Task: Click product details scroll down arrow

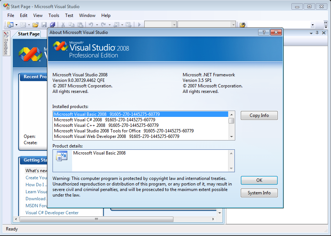Action: pos(232,169)
